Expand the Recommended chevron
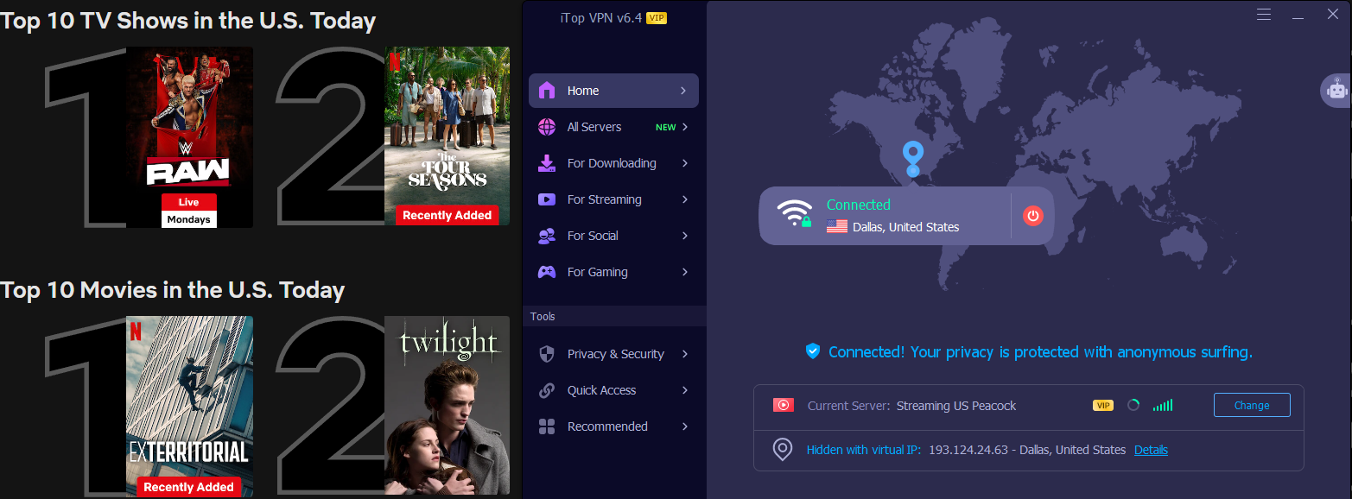 [685, 426]
